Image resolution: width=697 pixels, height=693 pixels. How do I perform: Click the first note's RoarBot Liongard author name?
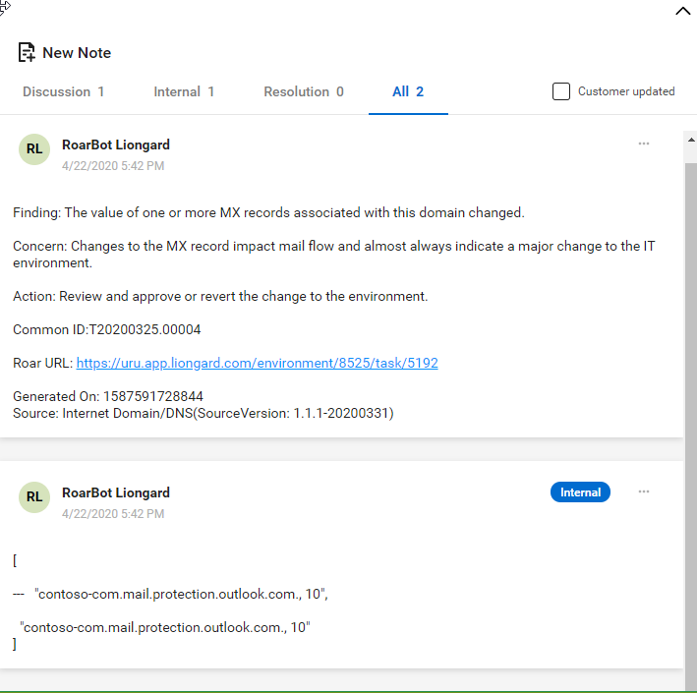coord(116,144)
